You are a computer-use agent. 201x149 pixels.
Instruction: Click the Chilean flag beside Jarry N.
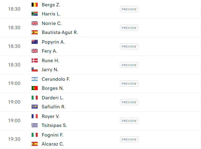35,70
